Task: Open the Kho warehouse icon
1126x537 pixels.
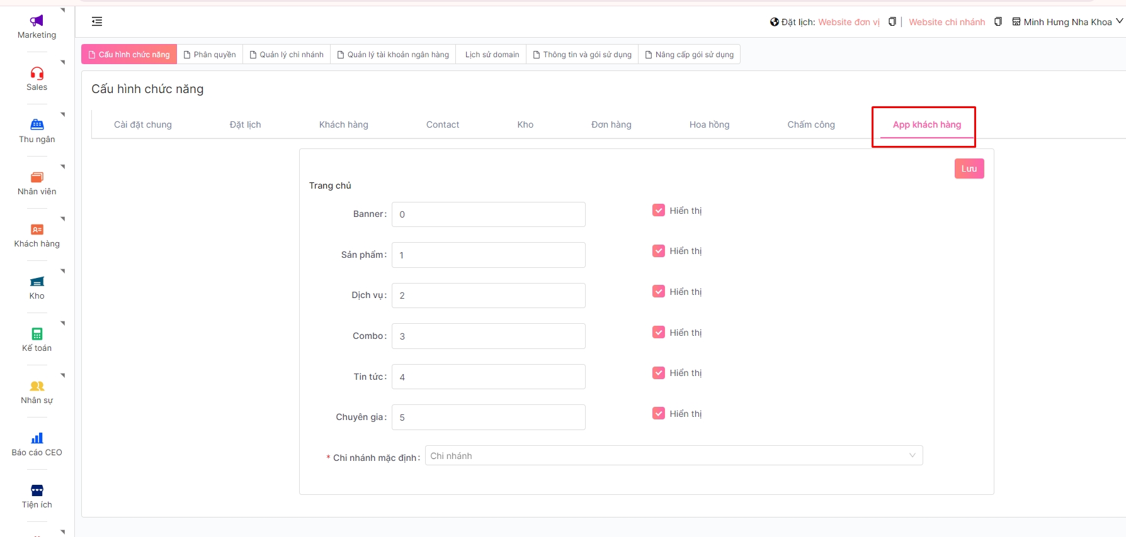Action: click(x=37, y=281)
